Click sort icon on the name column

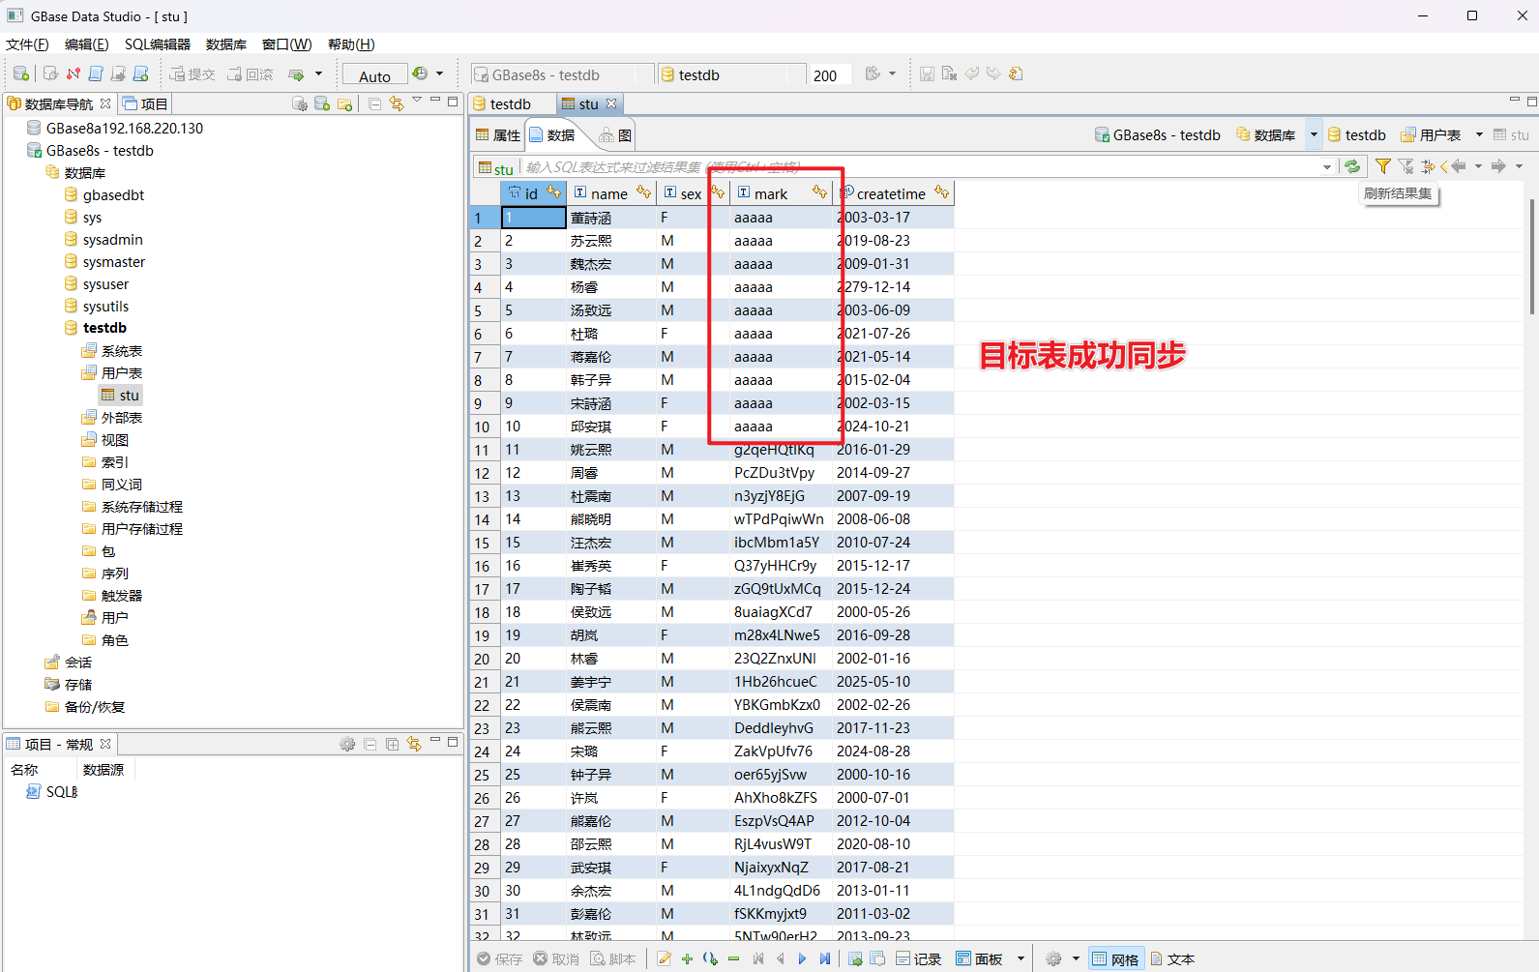pyautogui.click(x=643, y=192)
